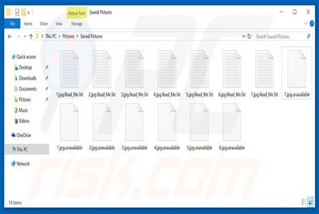Open the address bar history dropdown
This screenshot has width=319, height=214.
tap(244, 36)
